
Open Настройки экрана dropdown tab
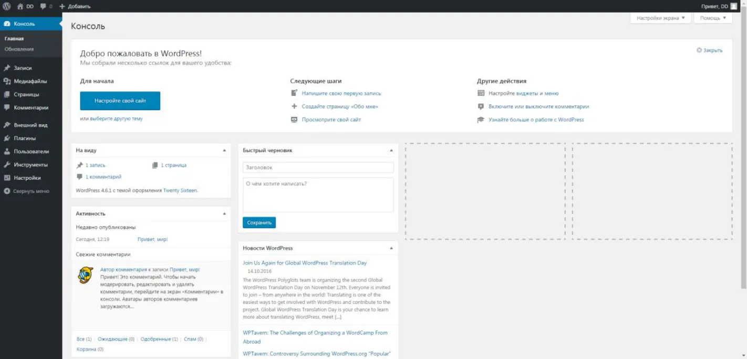(x=660, y=18)
